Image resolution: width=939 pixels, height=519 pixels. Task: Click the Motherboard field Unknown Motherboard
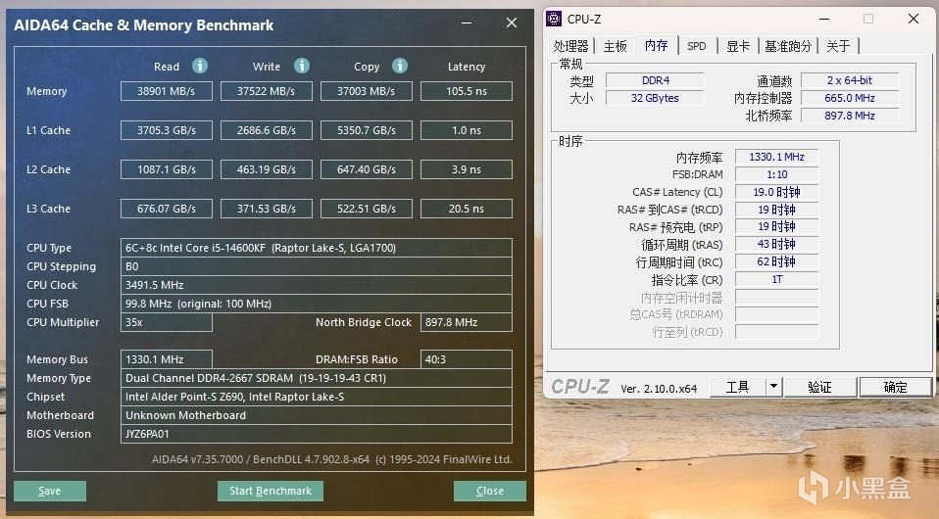pos(317,415)
